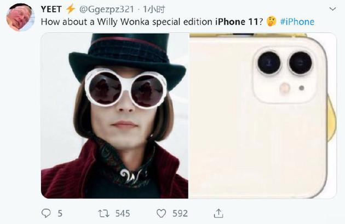The height and width of the screenshot is (224, 345).
Task: Open the share upload arrow icon
Action: [219, 213]
